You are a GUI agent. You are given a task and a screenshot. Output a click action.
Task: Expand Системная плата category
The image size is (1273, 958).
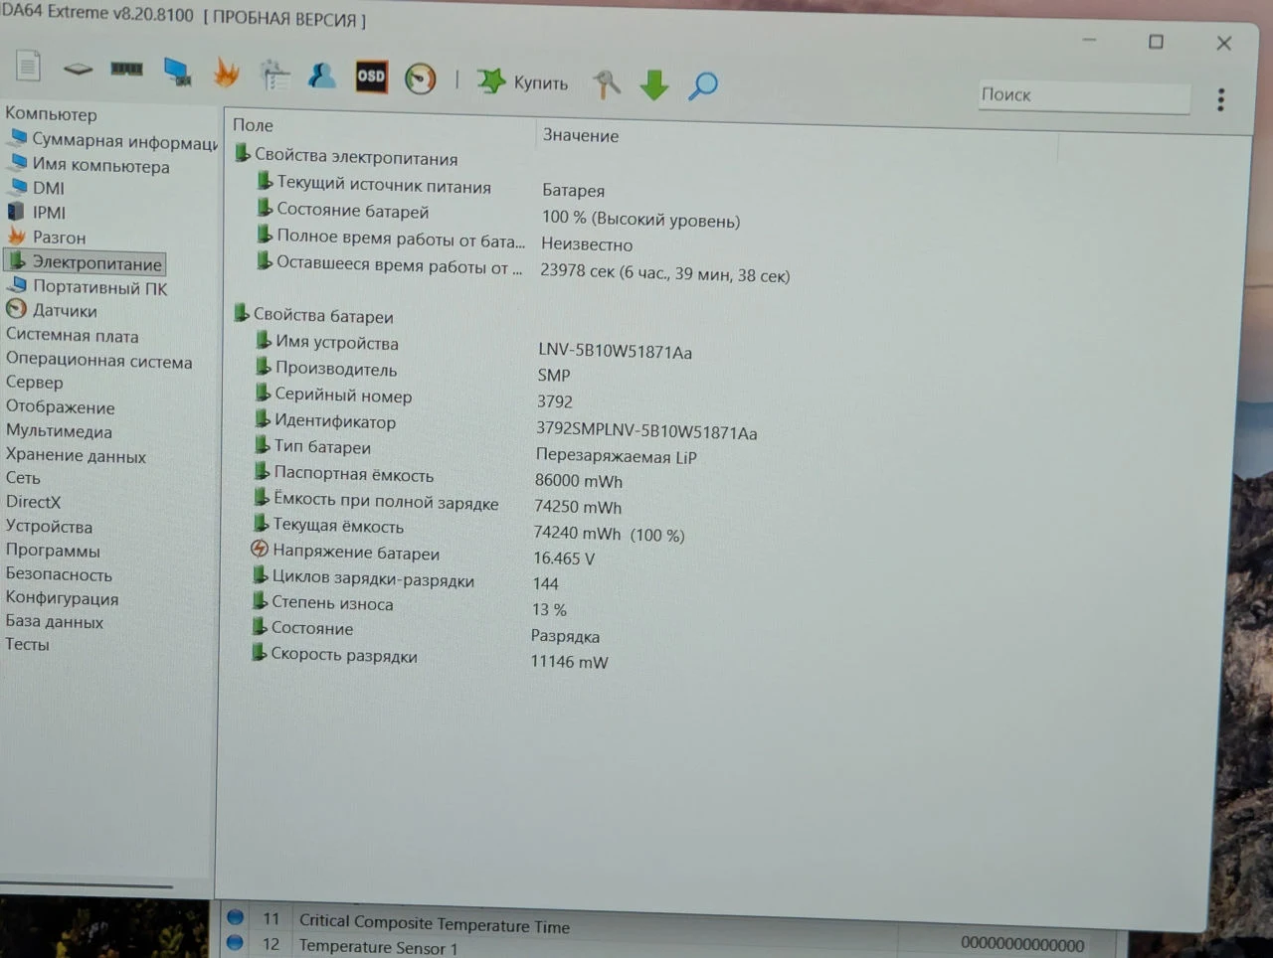tap(72, 336)
